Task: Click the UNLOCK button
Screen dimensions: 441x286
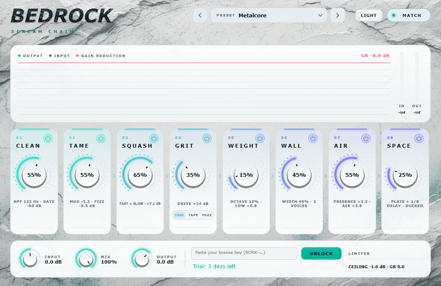Action: tap(321, 253)
